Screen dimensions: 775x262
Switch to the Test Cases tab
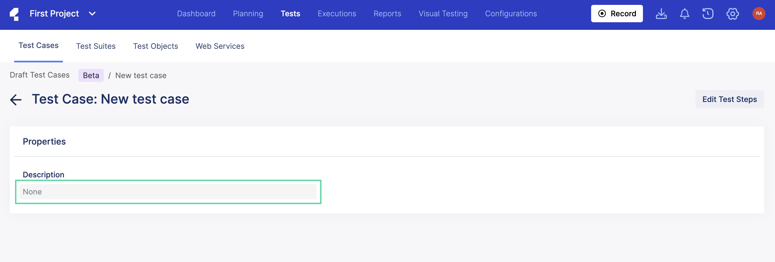[39, 45]
